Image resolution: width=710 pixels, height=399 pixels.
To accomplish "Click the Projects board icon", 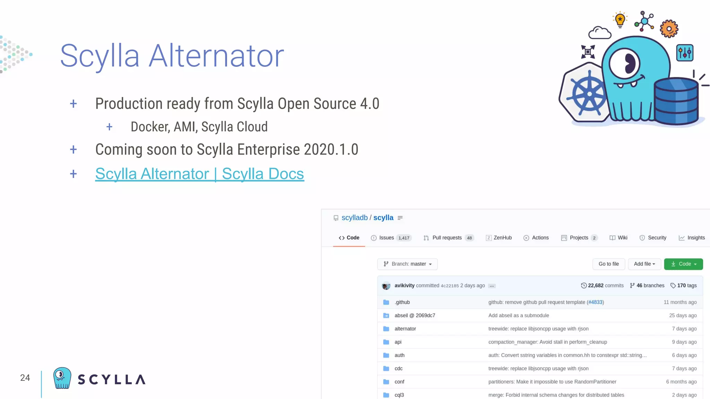I will pos(564,238).
